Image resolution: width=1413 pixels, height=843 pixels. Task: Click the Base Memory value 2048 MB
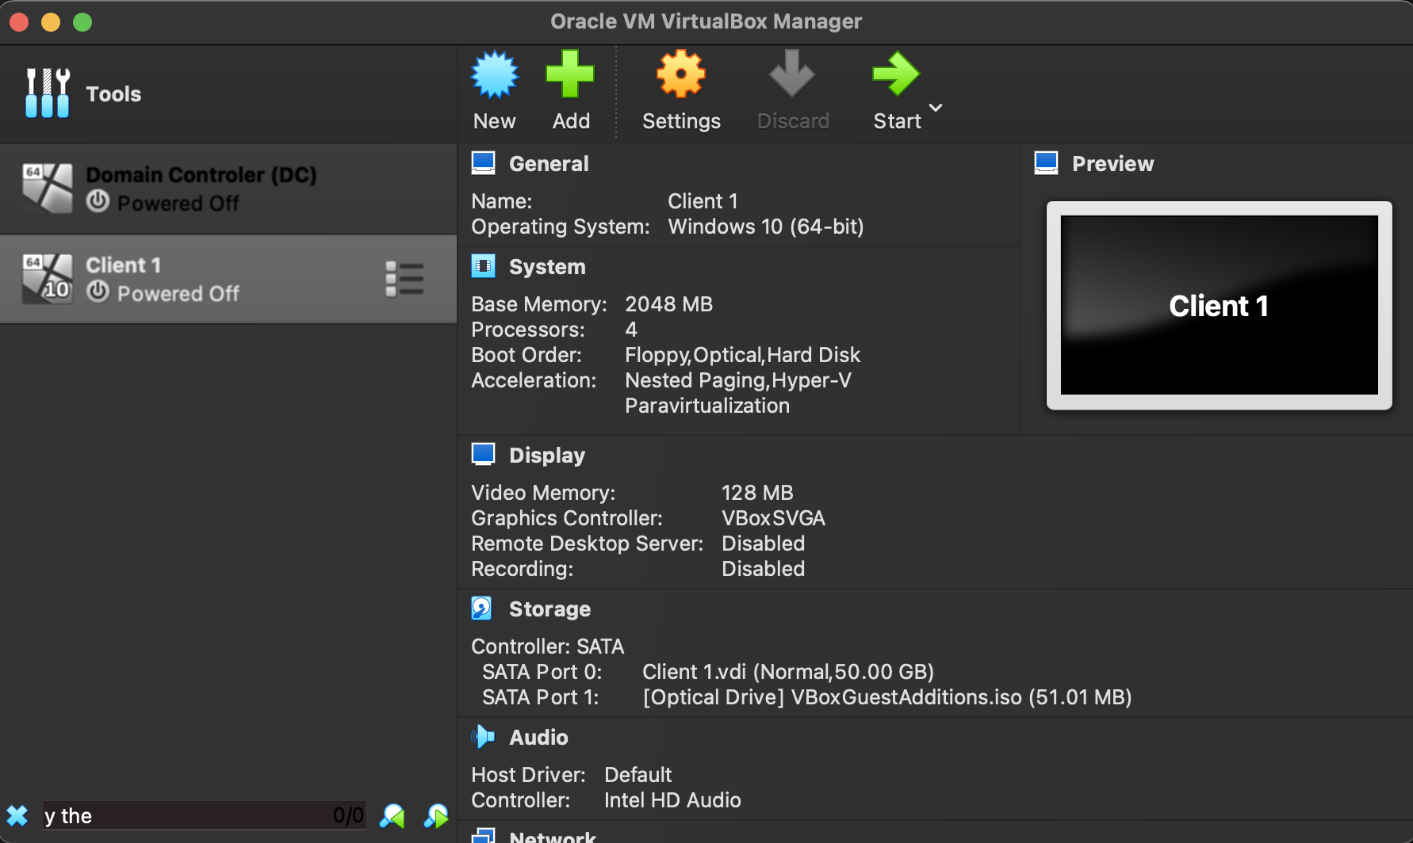(x=668, y=304)
